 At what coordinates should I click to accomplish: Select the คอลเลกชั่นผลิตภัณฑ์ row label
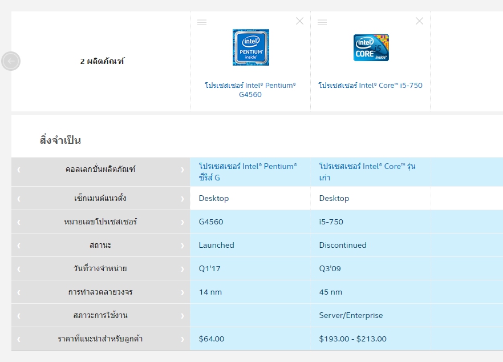click(x=100, y=169)
